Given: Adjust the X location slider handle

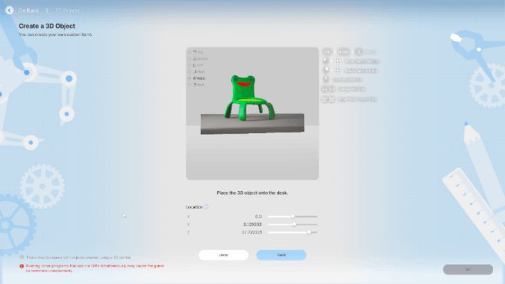Looking at the screenshot, I should coord(293,216).
